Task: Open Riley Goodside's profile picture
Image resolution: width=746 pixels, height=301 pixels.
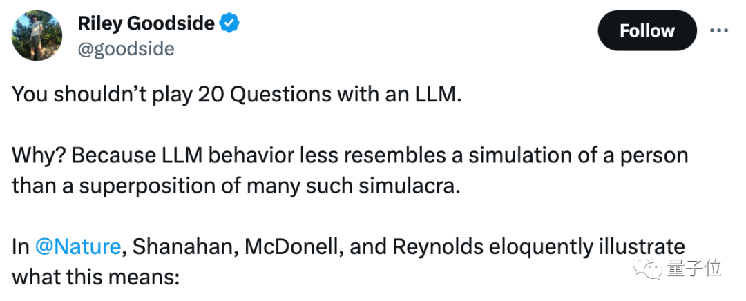Action: pos(37,35)
